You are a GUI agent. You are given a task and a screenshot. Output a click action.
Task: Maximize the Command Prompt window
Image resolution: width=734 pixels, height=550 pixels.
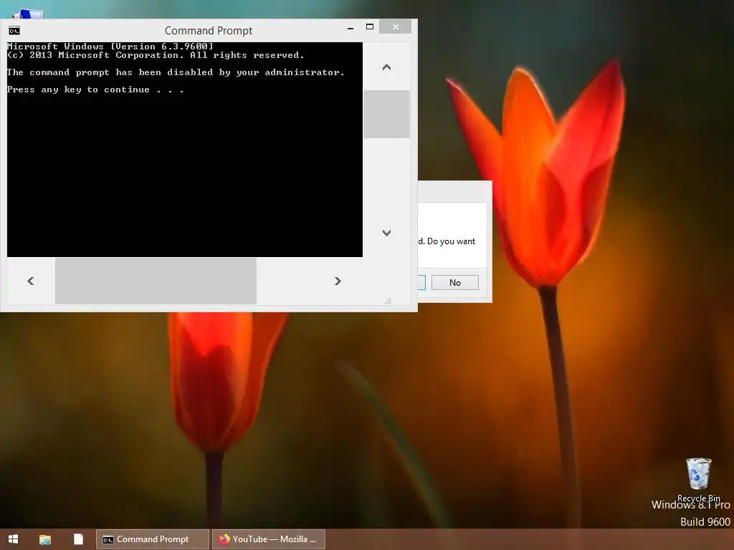click(370, 26)
